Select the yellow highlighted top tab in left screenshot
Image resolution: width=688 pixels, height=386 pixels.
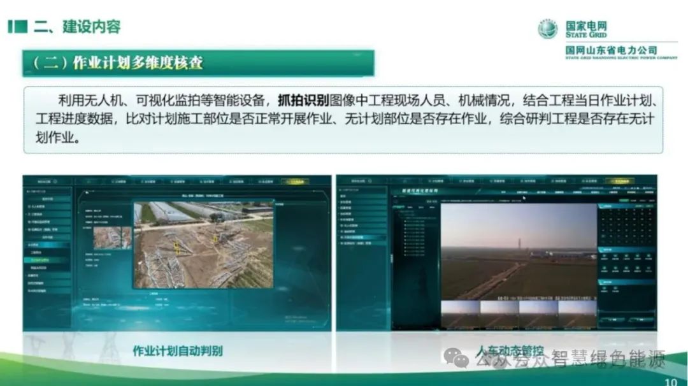click(x=296, y=182)
